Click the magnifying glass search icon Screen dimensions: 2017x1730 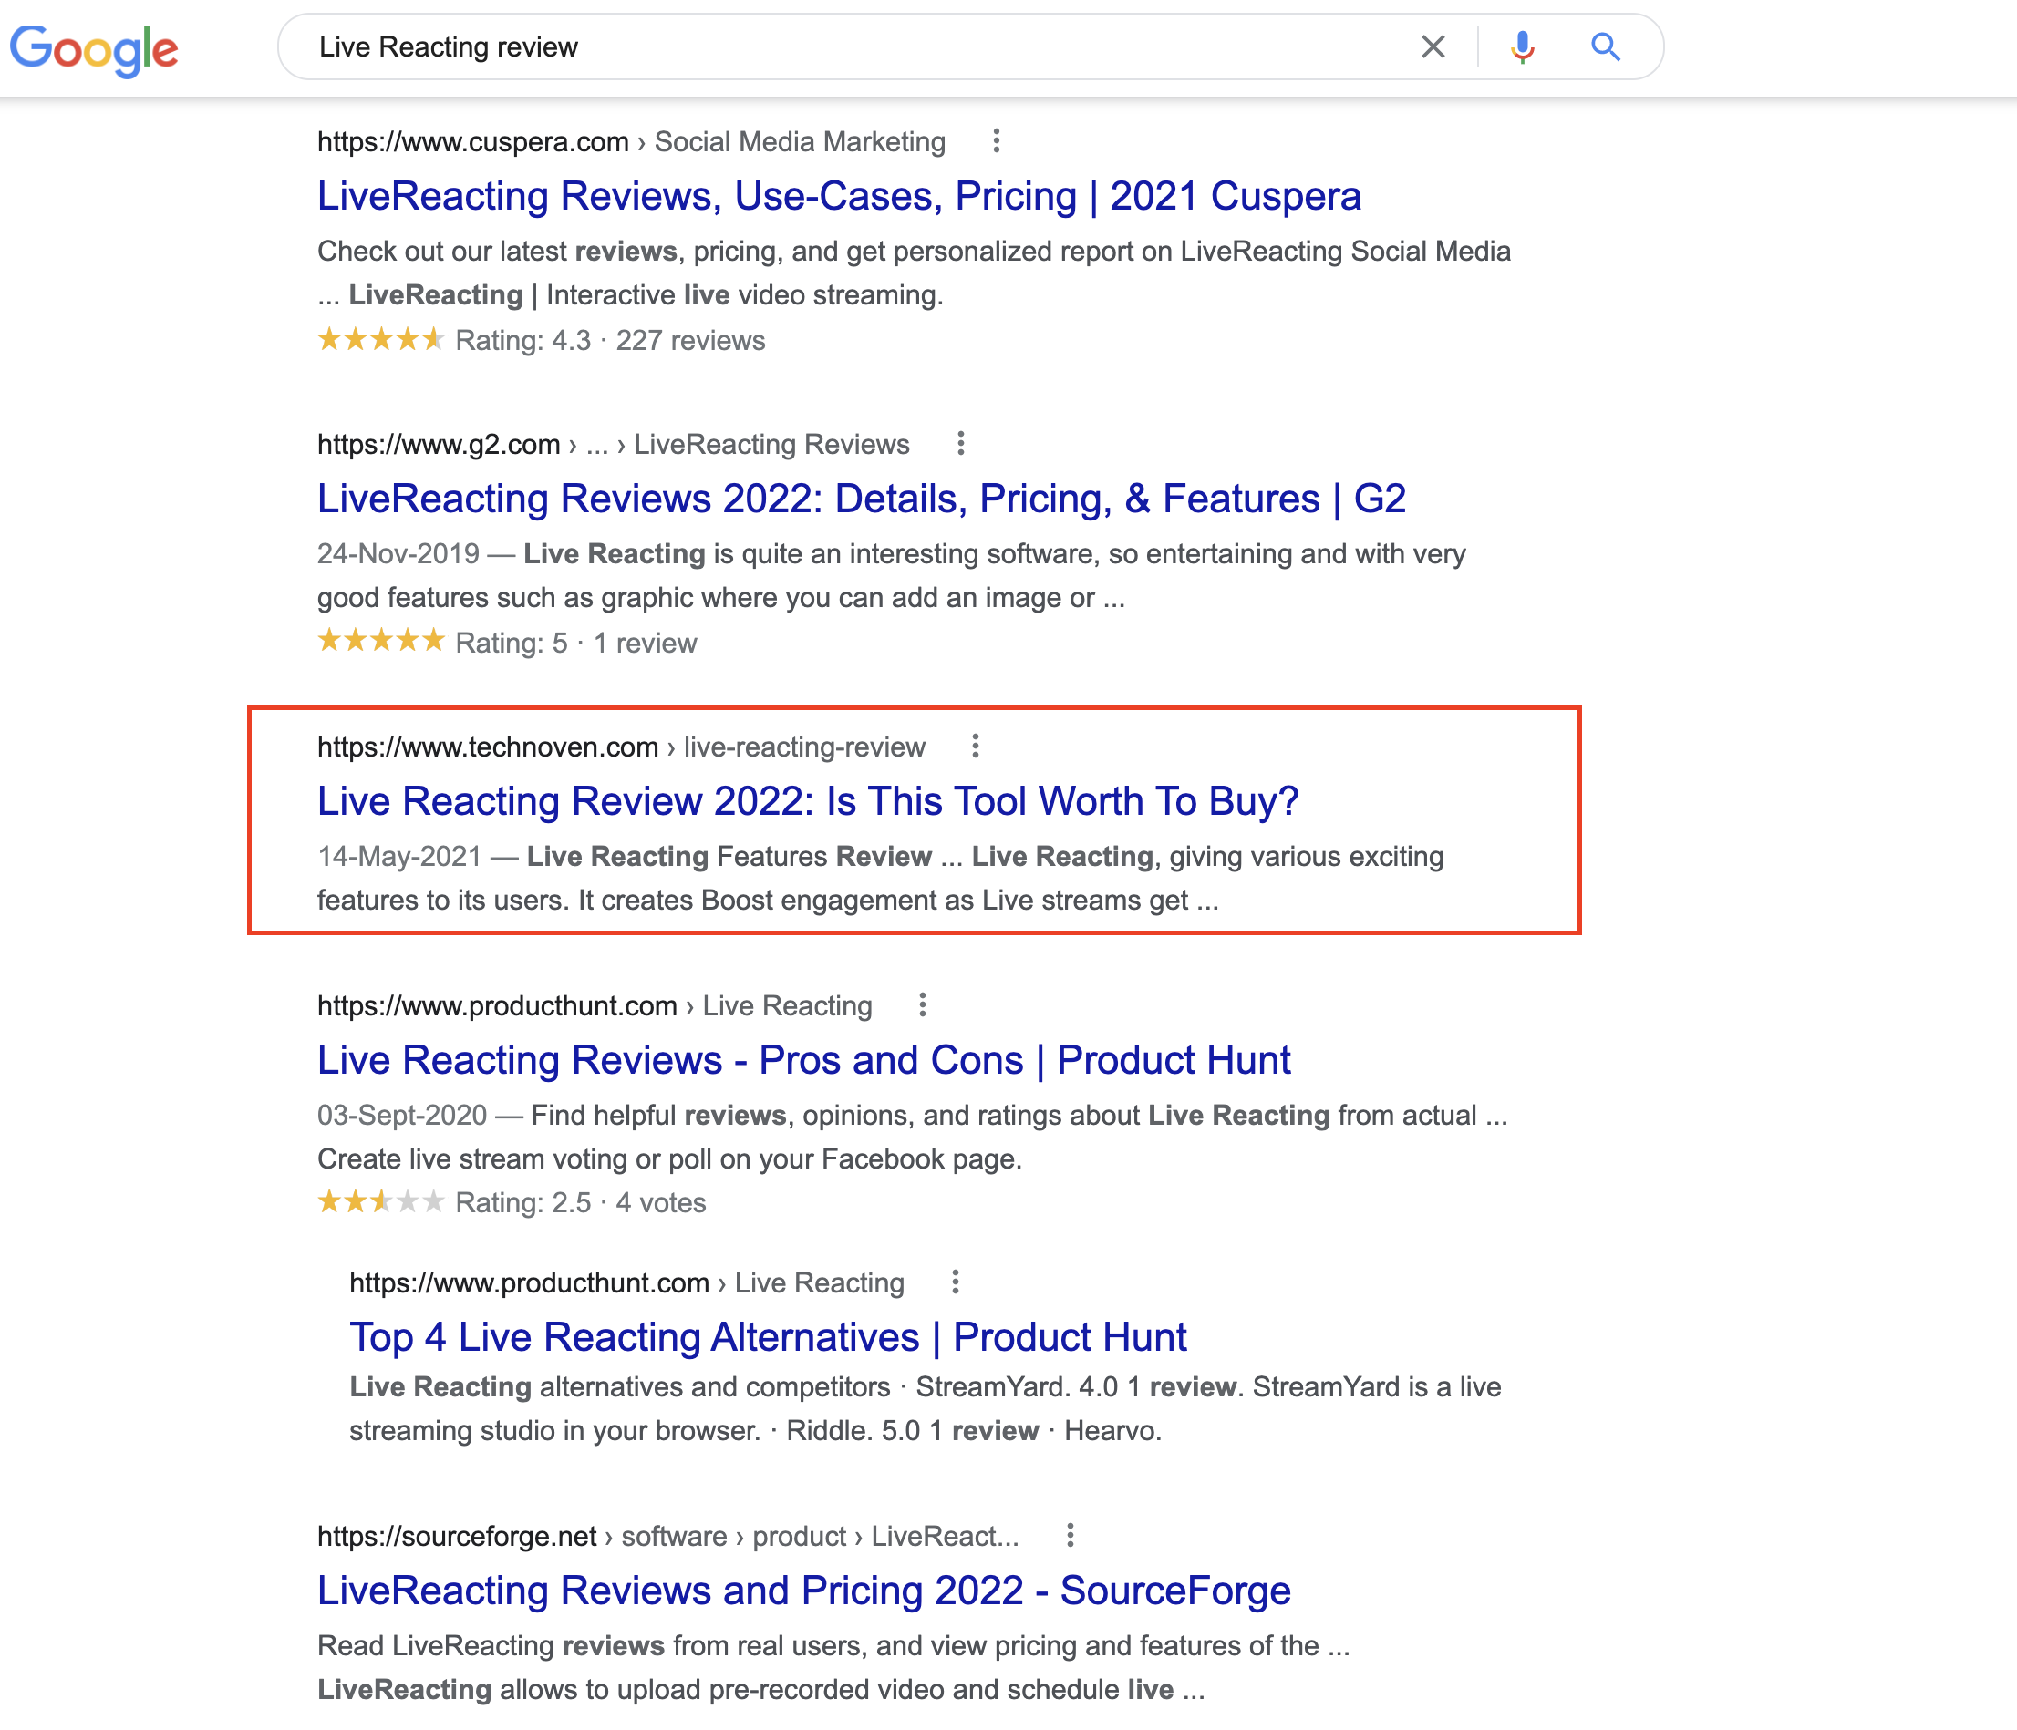point(1605,46)
